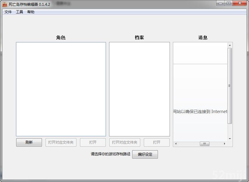The height and width of the screenshot is (182, 249).
Task: Click inside the empty 角色 list box
Action: tap(61, 89)
